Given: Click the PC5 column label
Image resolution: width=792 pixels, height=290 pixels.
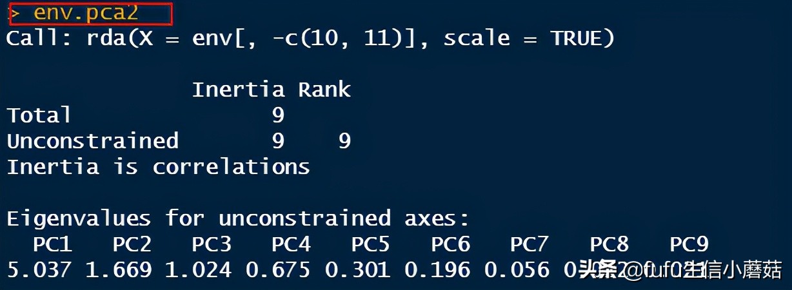Looking at the screenshot, I should click(371, 244).
